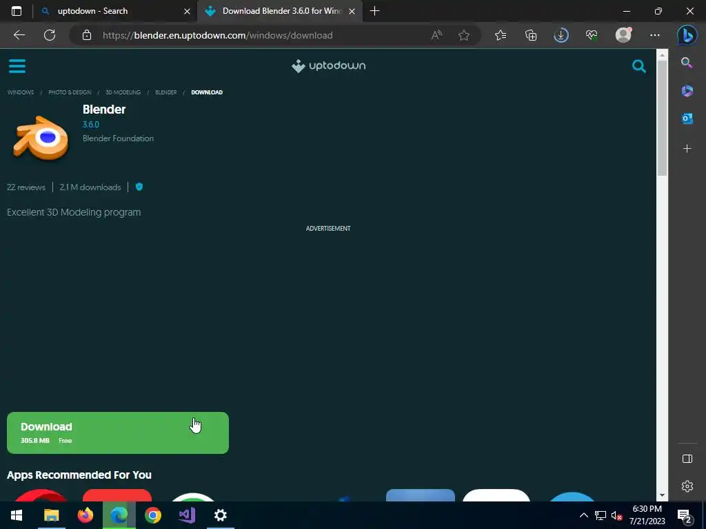
Task: Refresh the page with reload button
Action: pos(50,35)
